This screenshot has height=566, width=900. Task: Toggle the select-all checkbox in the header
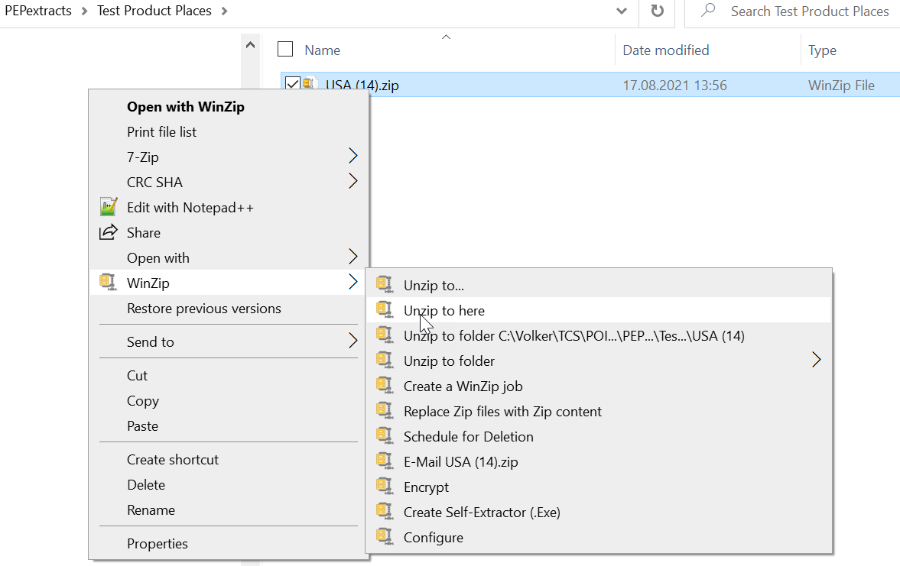[x=284, y=48]
